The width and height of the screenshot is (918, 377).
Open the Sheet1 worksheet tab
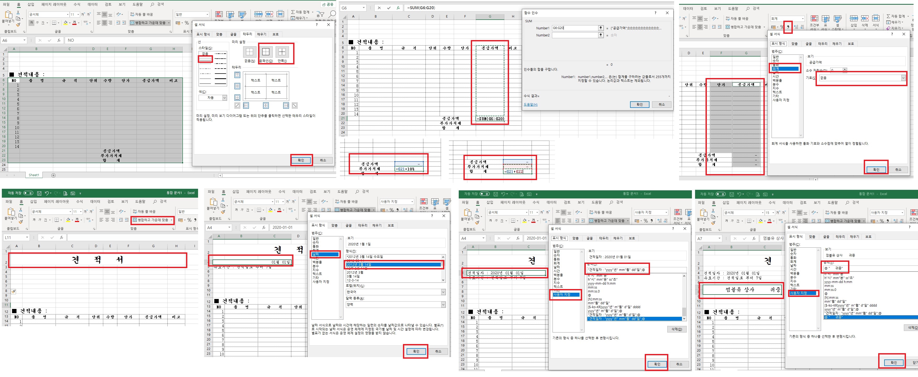point(34,175)
